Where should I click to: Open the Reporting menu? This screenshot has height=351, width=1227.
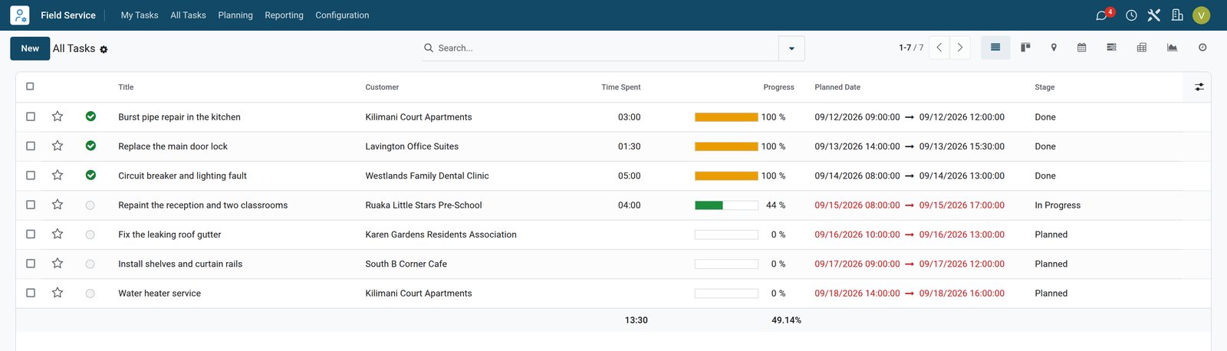[284, 15]
